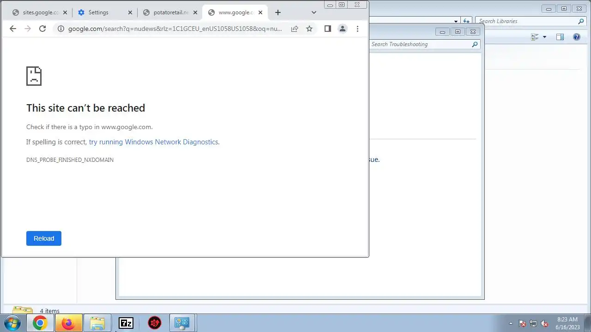Show hidden tray icons arrow

[511, 324]
